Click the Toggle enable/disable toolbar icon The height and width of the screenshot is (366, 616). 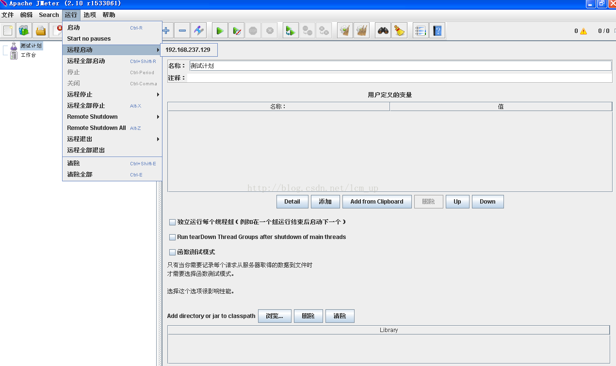click(198, 31)
